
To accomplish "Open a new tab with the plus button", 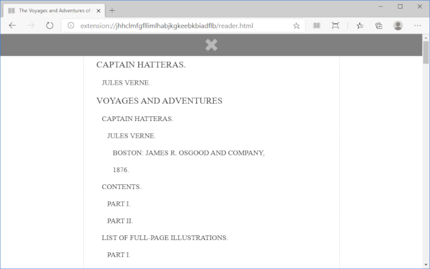I will (112, 11).
